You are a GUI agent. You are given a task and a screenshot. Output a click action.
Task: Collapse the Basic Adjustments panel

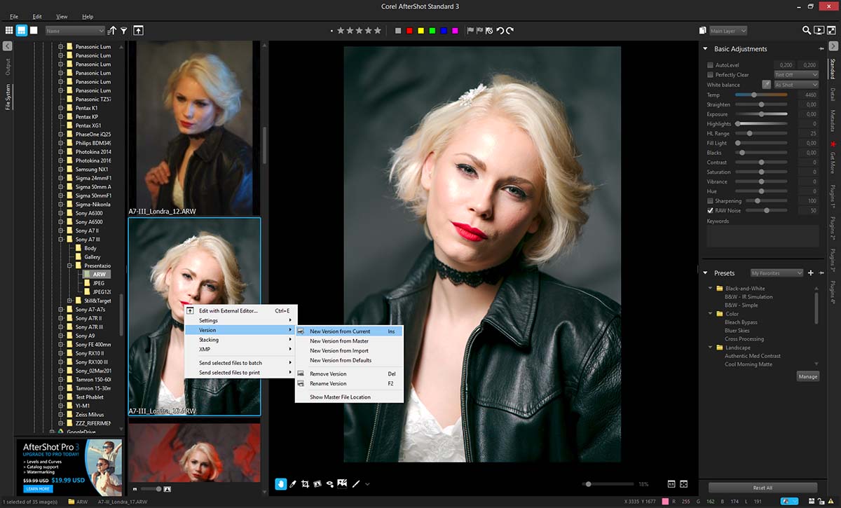[705, 49]
